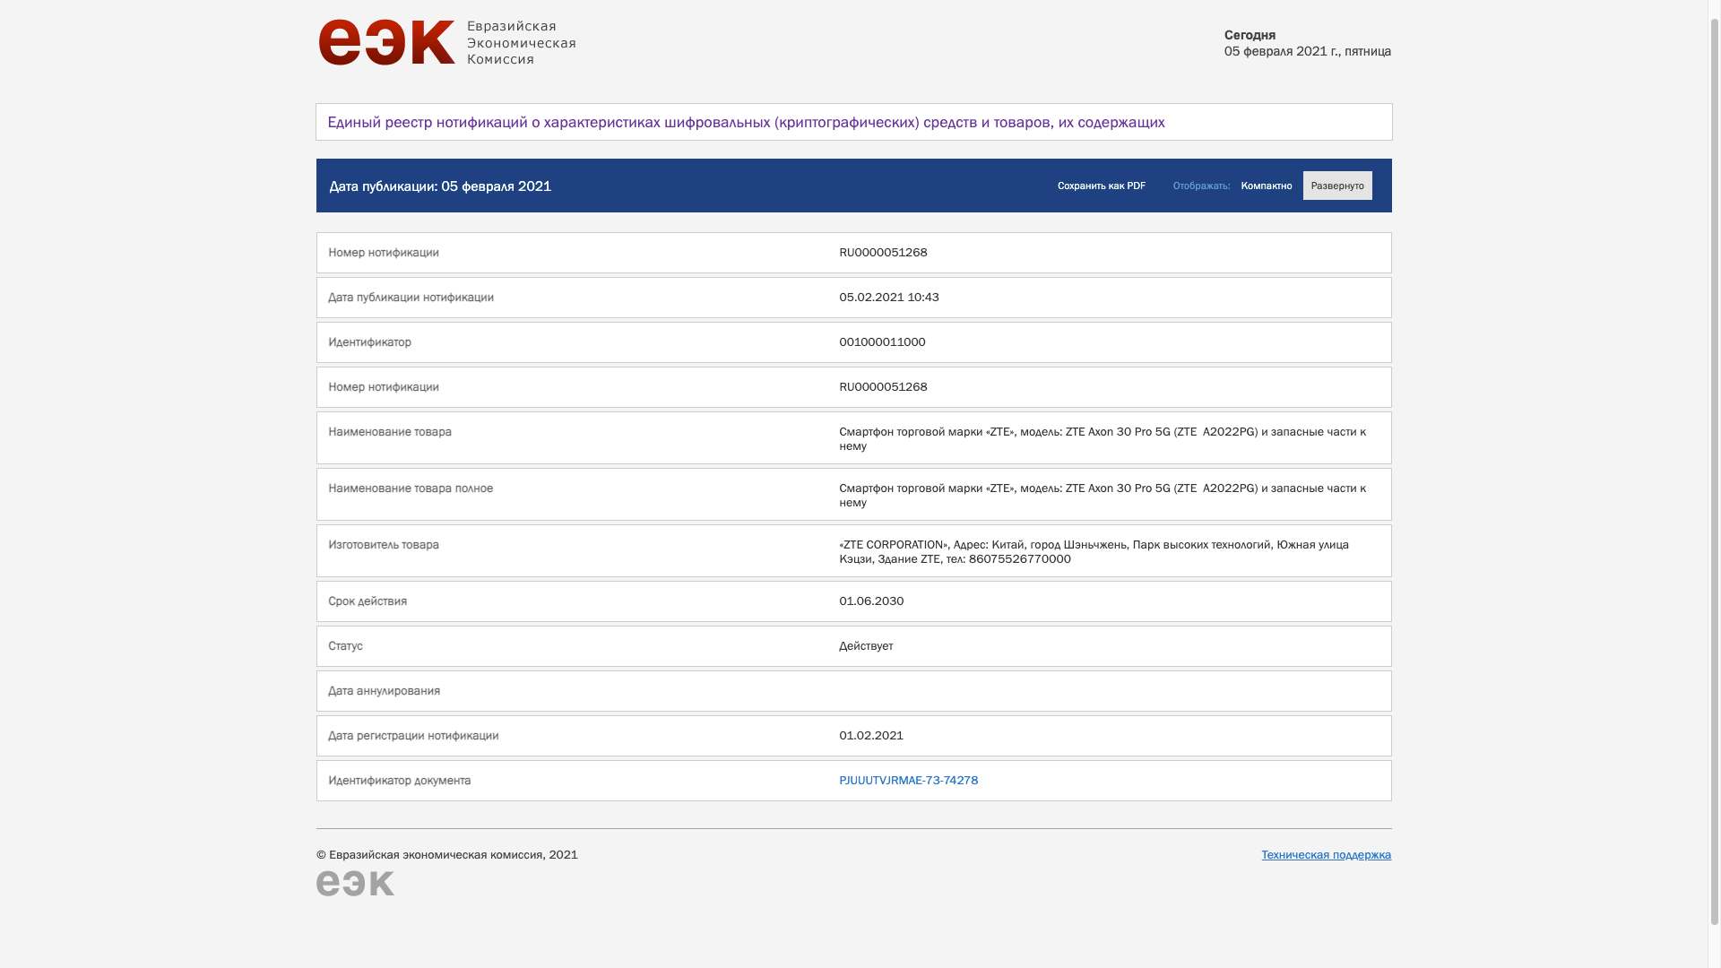Click the Срок действия value 01.06.2030

(x=871, y=601)
